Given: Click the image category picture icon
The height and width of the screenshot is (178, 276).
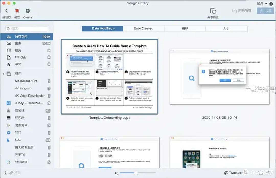Looking at the screenshot, I should pyautogui.click(x=9, y=43).
